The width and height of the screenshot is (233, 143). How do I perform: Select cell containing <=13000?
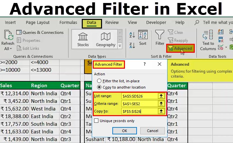click(x=45, y=70)
